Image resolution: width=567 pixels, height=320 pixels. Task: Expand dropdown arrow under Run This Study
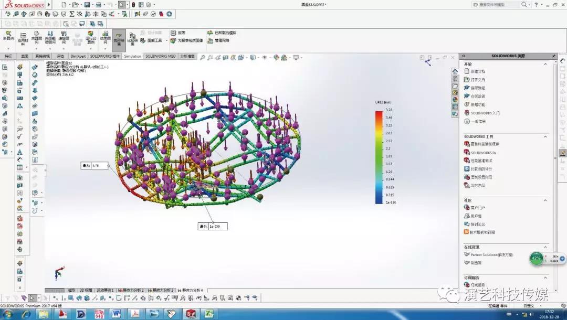click(91, 48)
